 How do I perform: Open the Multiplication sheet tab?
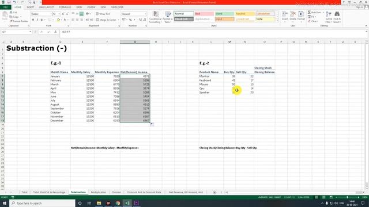pyautogui.click(x=99, y=192)
